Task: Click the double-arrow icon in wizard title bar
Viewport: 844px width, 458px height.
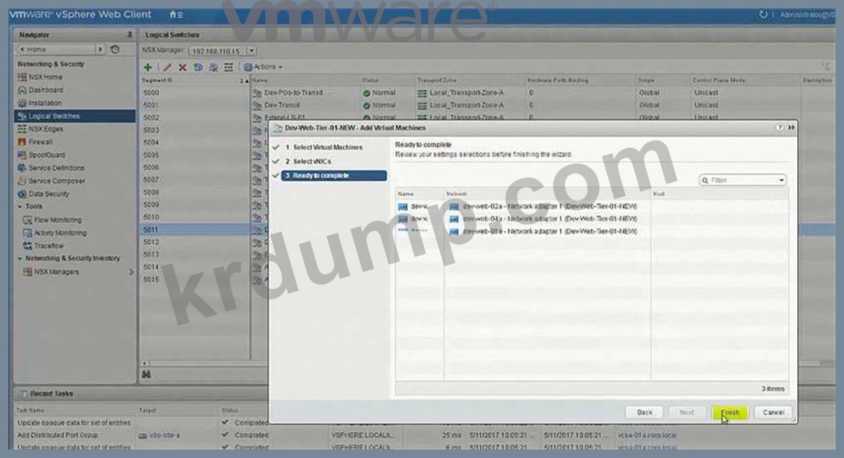Action: click(x=791, y=128)
